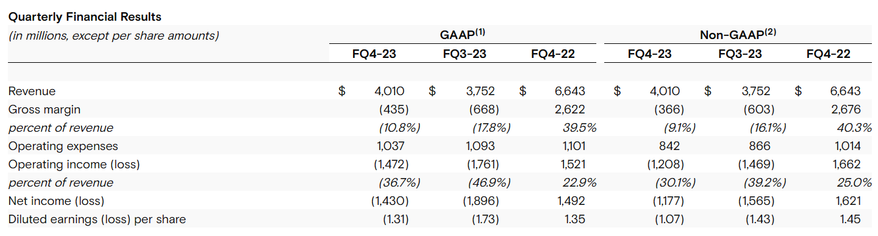Click the Quarterly Financial Results heading
The image size is (878, 236).
(85, 17)
